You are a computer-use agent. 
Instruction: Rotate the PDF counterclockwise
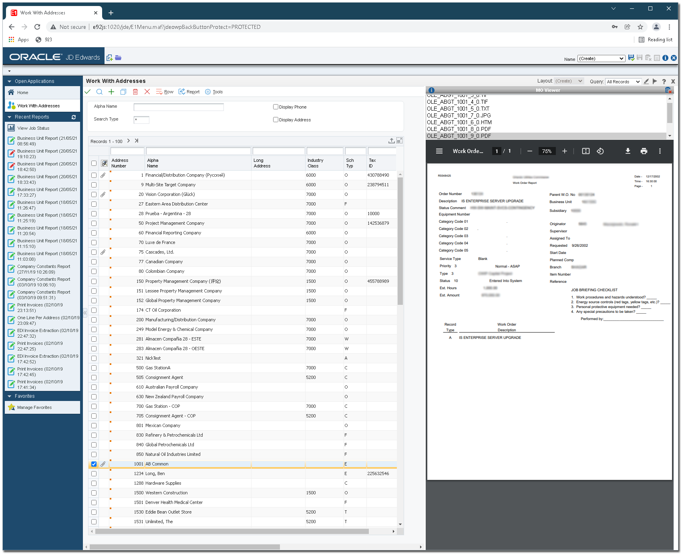(x=600, y=151)
